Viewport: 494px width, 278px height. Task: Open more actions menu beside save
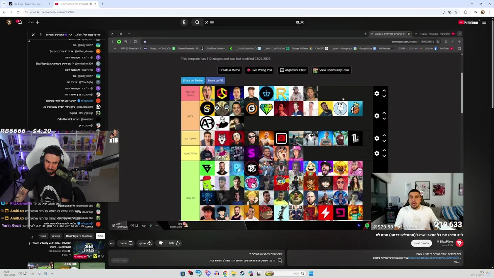[112, 243]
